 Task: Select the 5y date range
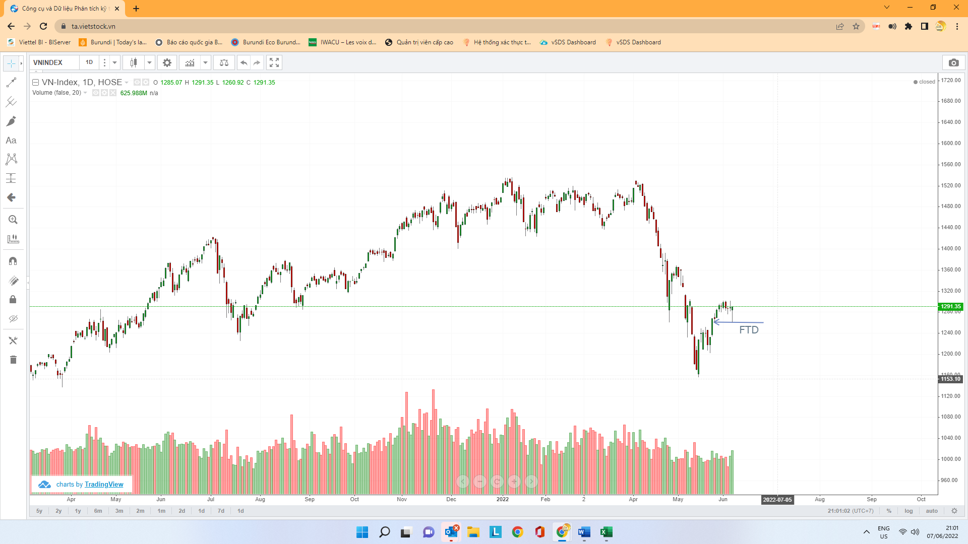click(39, 511)
